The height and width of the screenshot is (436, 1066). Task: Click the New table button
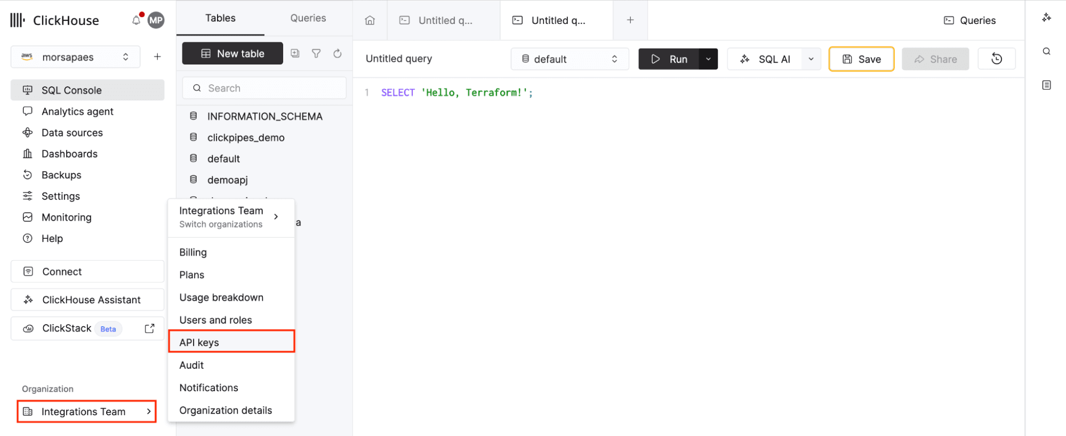point(233,53)
